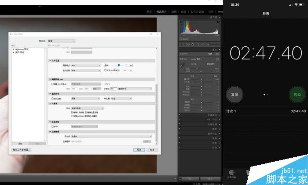Toggle the 色调曲线 panel on/off switch
Image resolution: width=308 pixels, height=185 pixels.
point(179,115)
